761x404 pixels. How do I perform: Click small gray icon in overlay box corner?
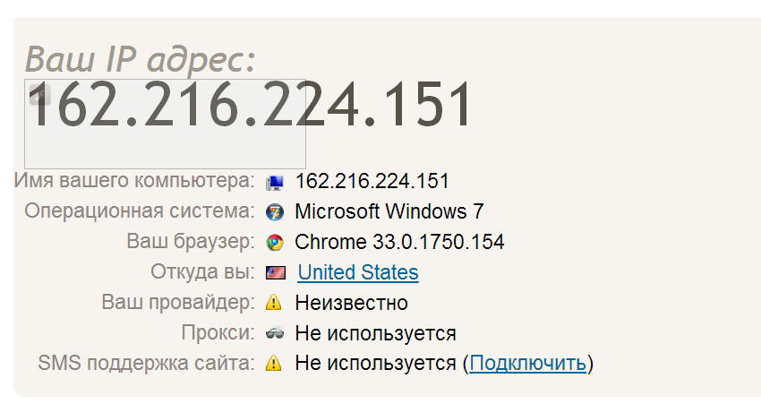click(39, 94)
